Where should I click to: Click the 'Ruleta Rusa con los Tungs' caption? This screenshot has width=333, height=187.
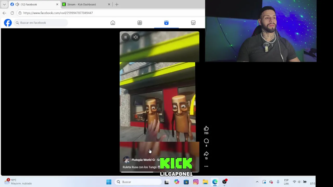point(139,167)
